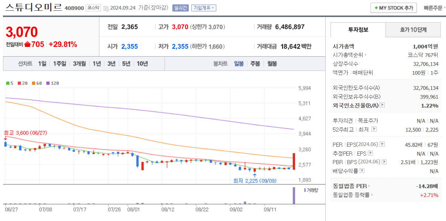
Task: Click the large red candle at chart end
Action: (x=294, y=161)
